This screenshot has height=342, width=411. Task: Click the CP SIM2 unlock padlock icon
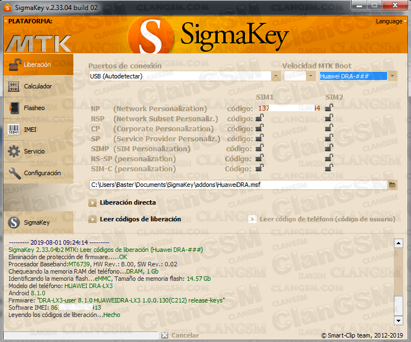point(329,127)
